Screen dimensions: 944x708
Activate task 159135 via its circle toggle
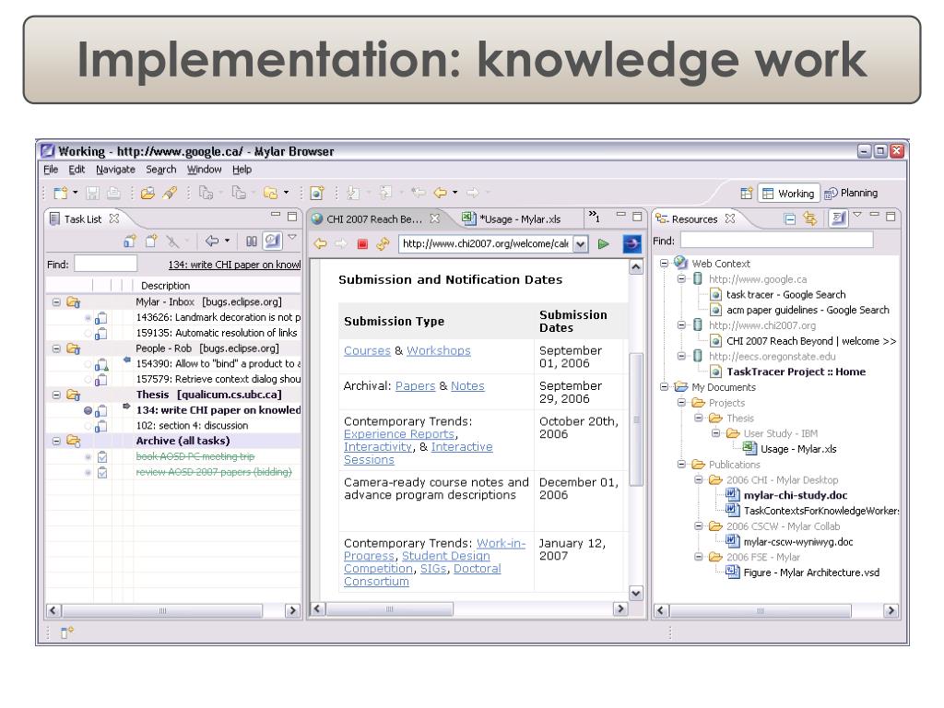[88, 333]
